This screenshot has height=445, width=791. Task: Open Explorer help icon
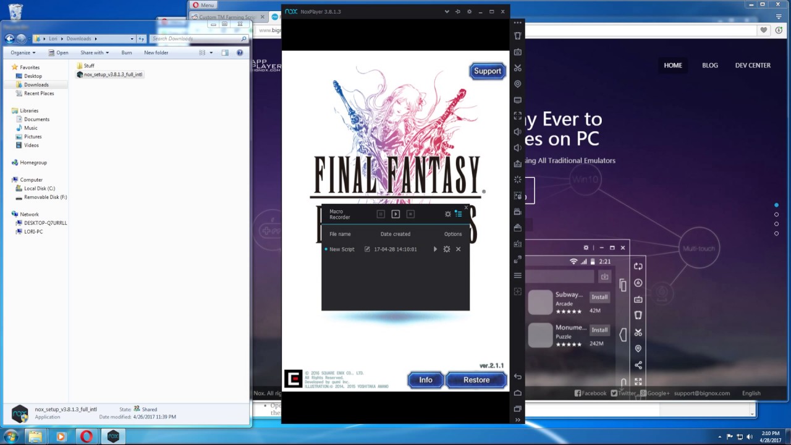[x=240, y=53]
